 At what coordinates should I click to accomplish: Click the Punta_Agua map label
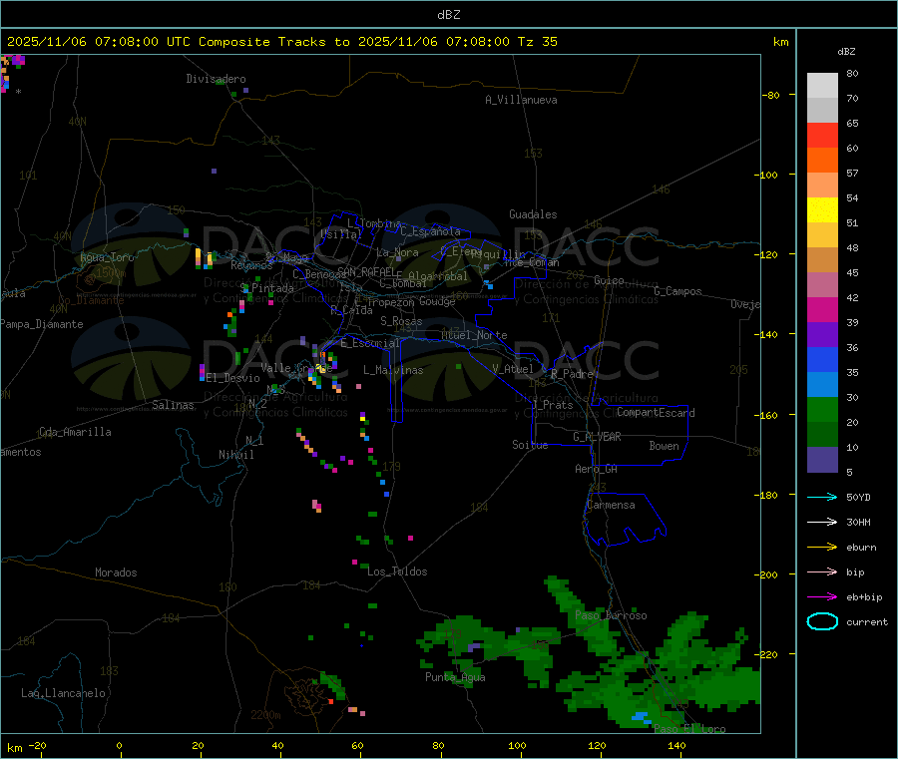click(x=455, y=677)
